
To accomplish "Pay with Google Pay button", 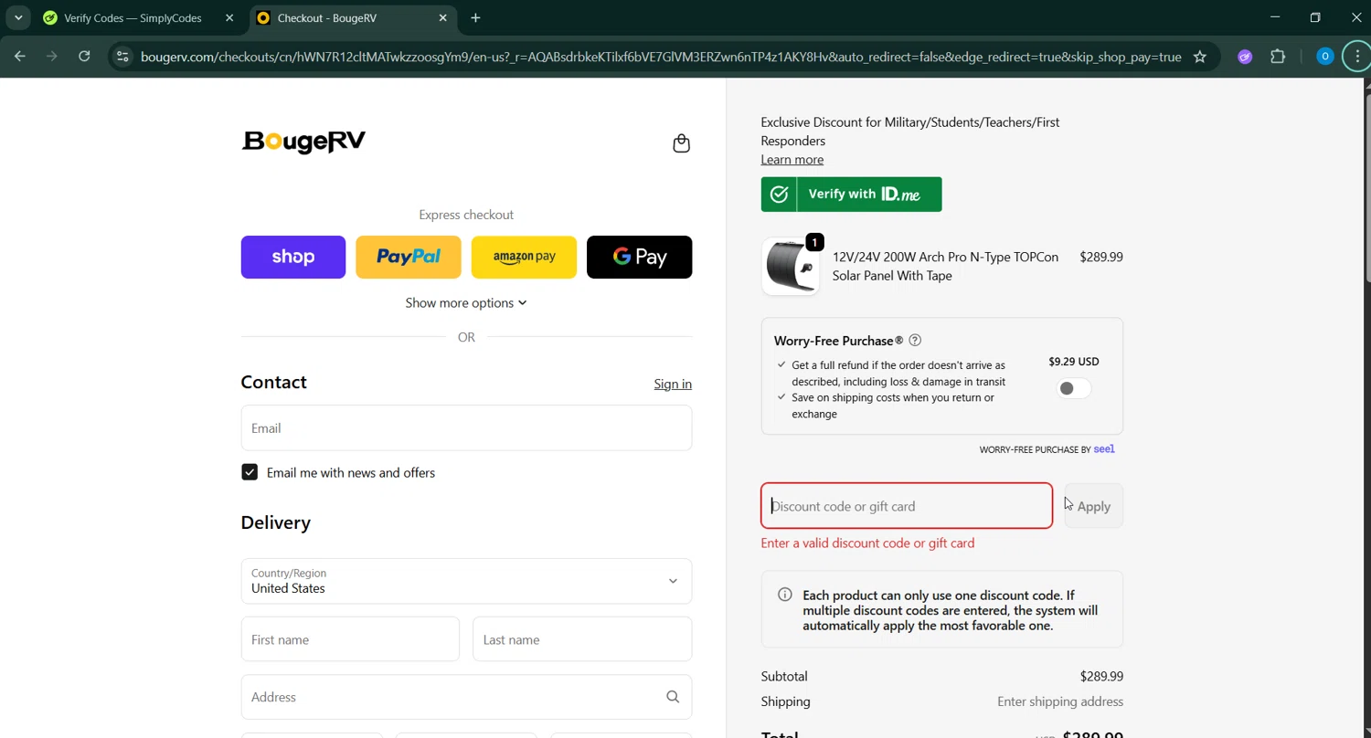I will [639, 257].
